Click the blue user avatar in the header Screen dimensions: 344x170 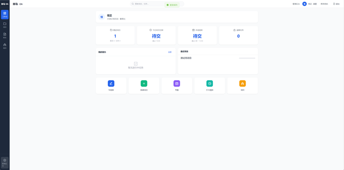304,4
